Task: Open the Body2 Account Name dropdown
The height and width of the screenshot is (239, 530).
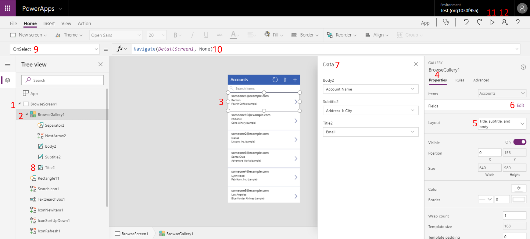Action: point(371,89)
